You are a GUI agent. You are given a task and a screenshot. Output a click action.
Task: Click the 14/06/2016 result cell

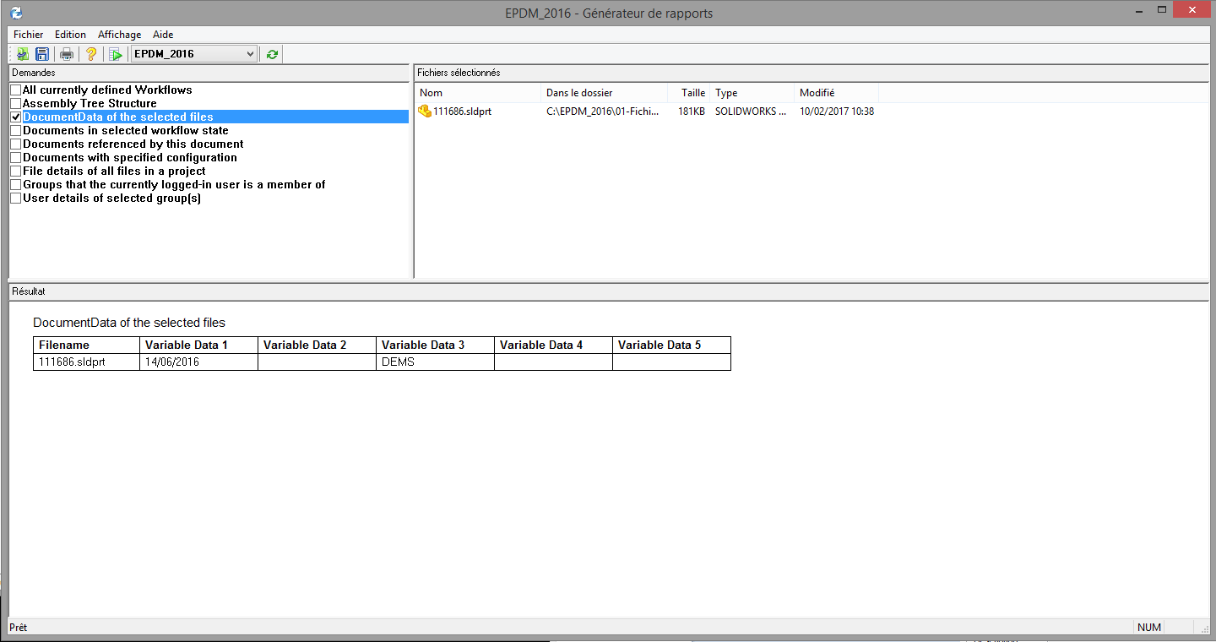pyautogui.click(x=198, y=362)
